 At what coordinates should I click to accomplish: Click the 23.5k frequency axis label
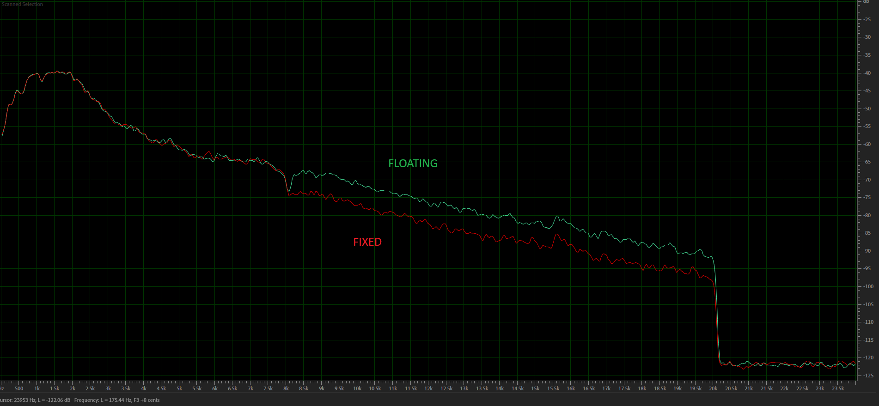[x=837, y=388]
